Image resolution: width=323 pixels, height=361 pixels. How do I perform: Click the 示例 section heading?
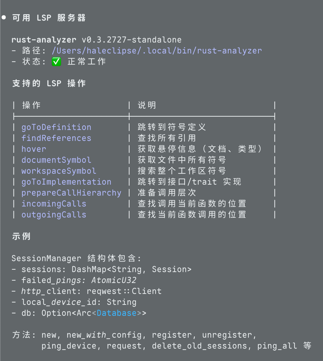(x=21, y=236)
